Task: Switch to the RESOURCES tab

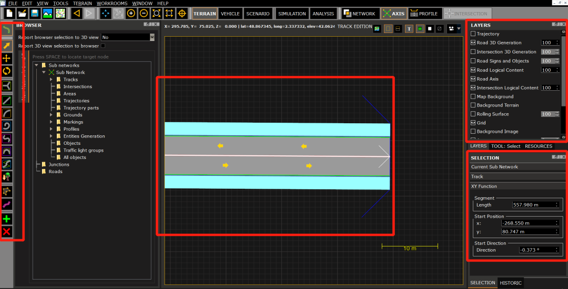Action: click(539, 146)
